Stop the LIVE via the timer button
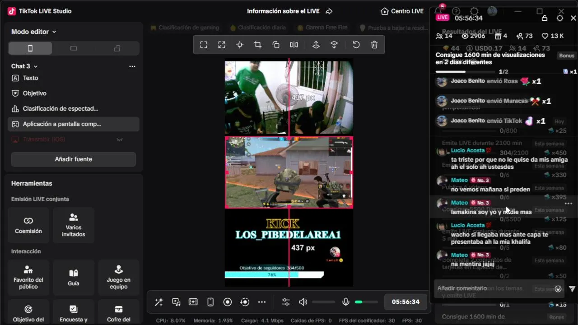Screen dimensions: 578x325 click(406, 302)
